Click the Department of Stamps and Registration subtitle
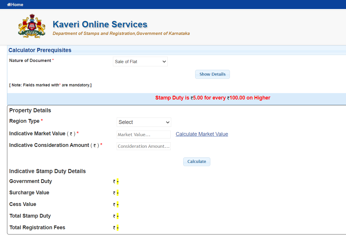 coord(121,33)
